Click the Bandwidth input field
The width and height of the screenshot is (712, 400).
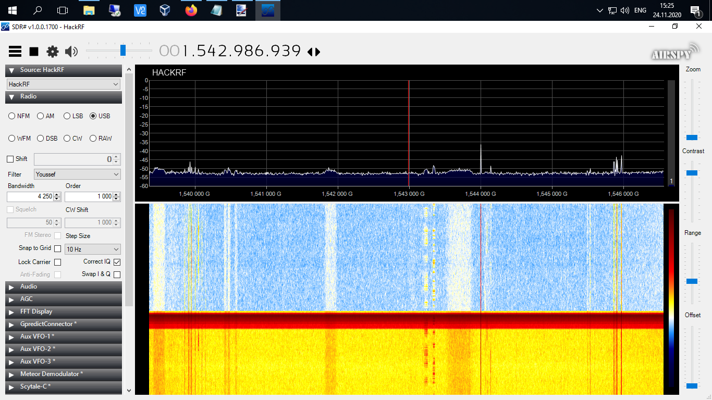point(30,197)
